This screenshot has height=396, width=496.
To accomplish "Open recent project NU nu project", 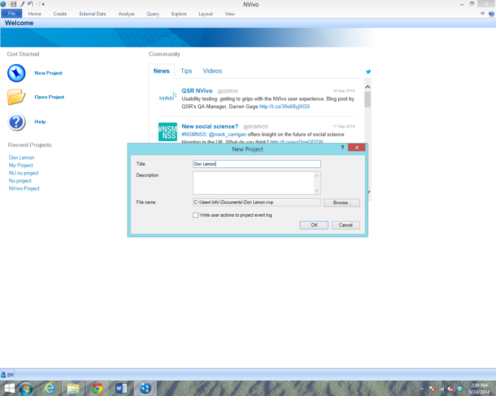I will [x=24, y=173].
